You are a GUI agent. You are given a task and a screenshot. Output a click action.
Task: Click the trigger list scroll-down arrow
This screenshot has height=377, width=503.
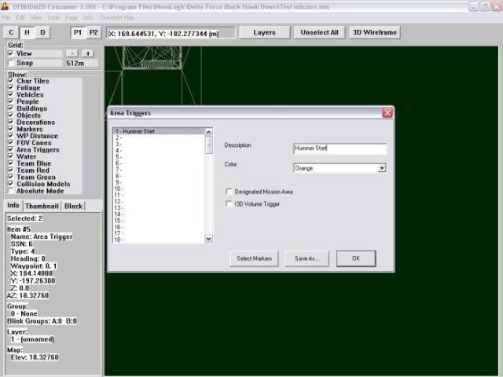click(208, 238)
